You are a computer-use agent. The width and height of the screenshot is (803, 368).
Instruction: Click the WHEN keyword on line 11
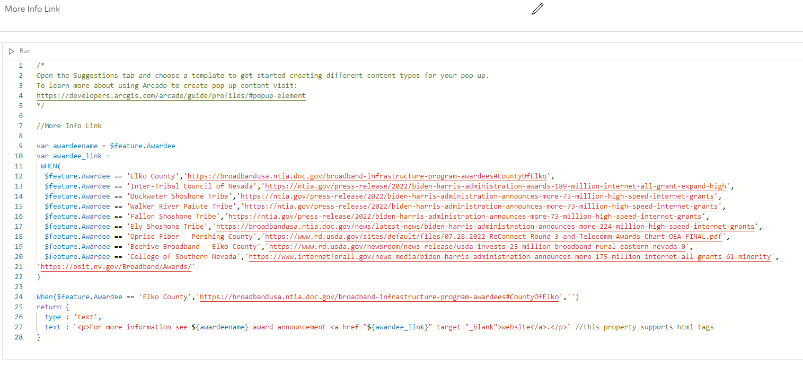click(47, 166)
